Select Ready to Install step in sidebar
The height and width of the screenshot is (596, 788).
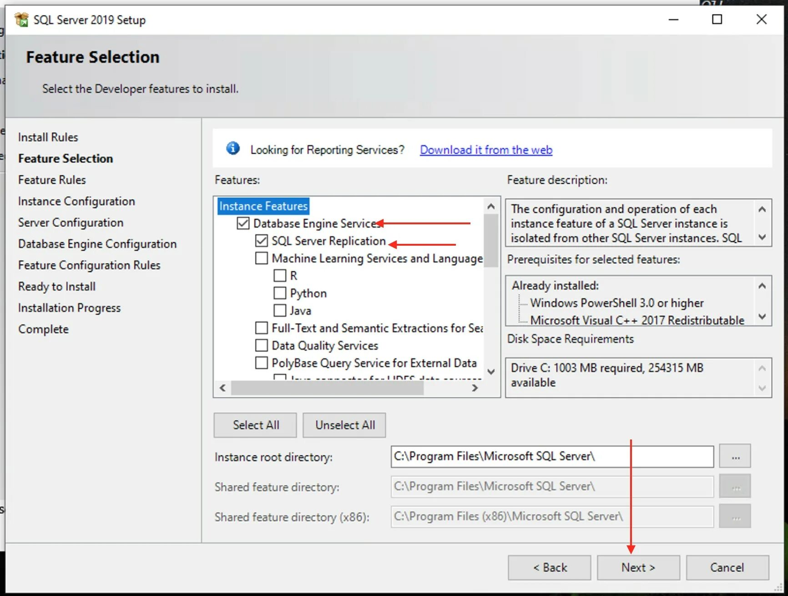coord(57,287)
